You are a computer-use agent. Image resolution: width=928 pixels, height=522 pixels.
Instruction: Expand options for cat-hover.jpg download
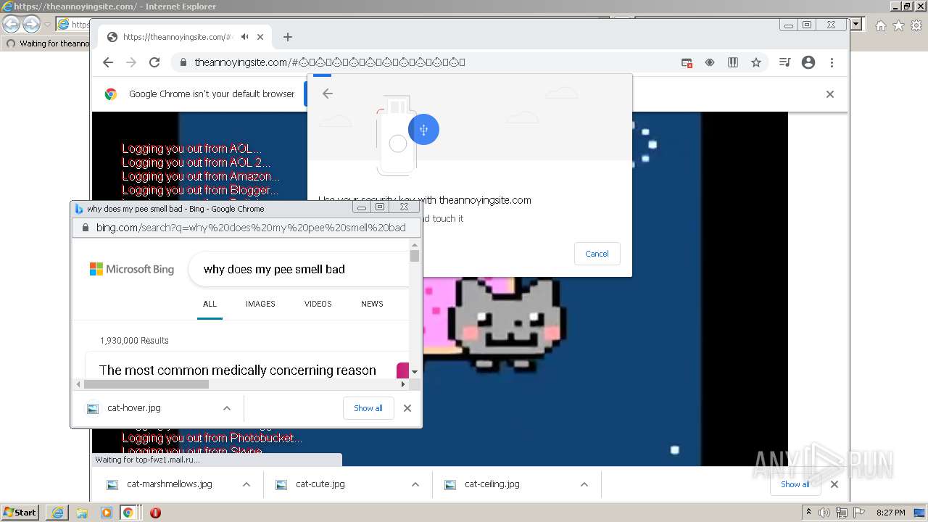227,408
